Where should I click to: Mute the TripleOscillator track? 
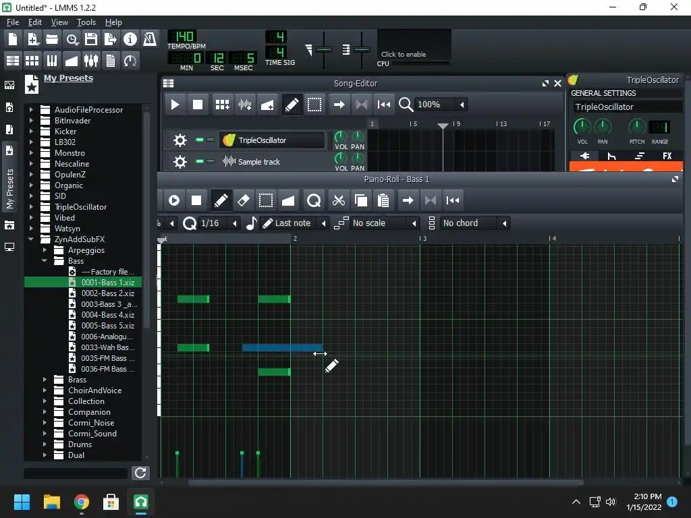coord(200,140)
